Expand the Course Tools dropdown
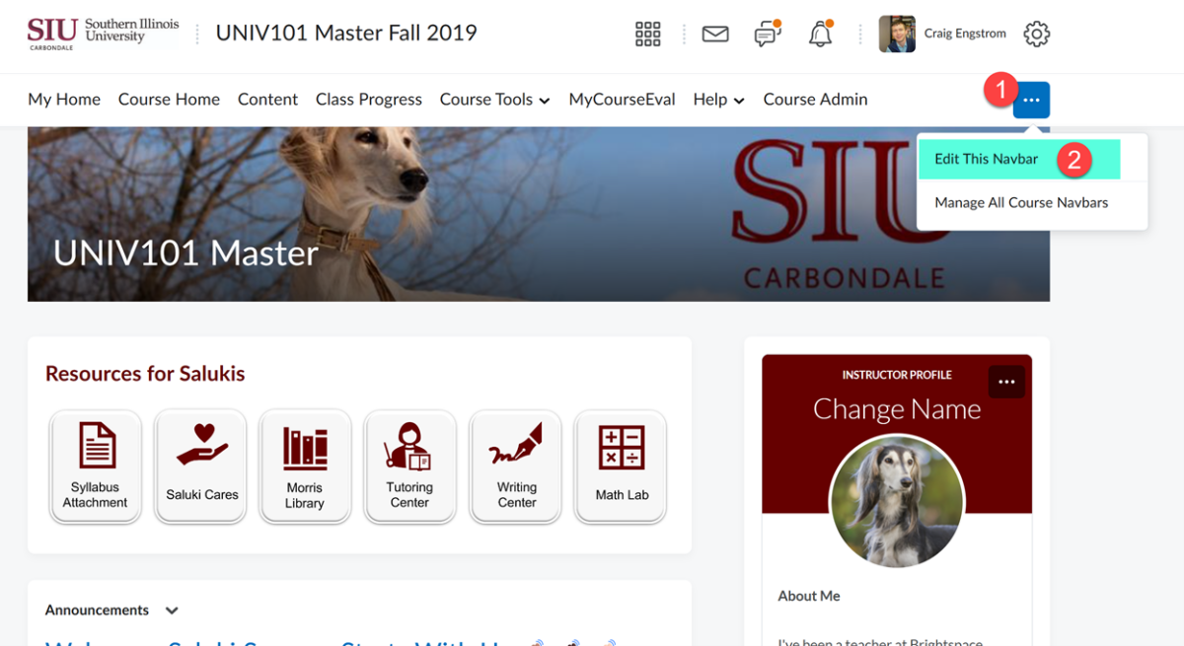Screen dimensions: 1184x646 tap(494, 100)
